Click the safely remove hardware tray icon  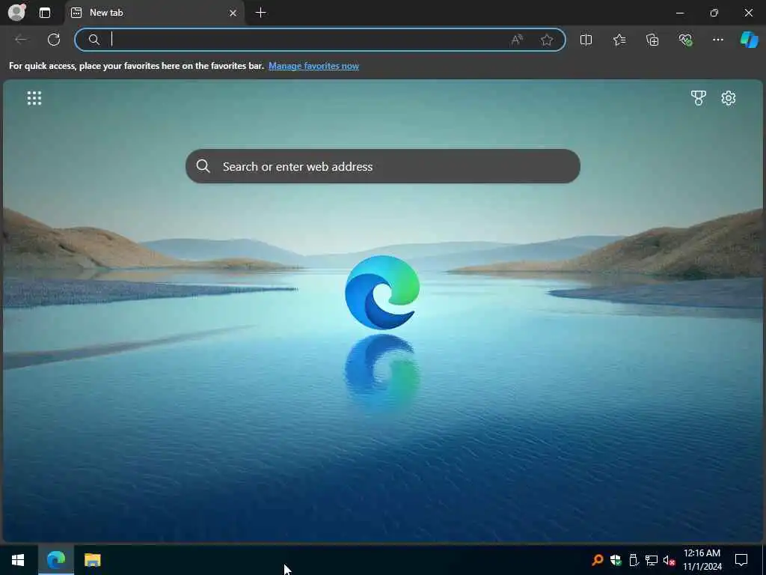pyautogui.click(x=634, y=560)
